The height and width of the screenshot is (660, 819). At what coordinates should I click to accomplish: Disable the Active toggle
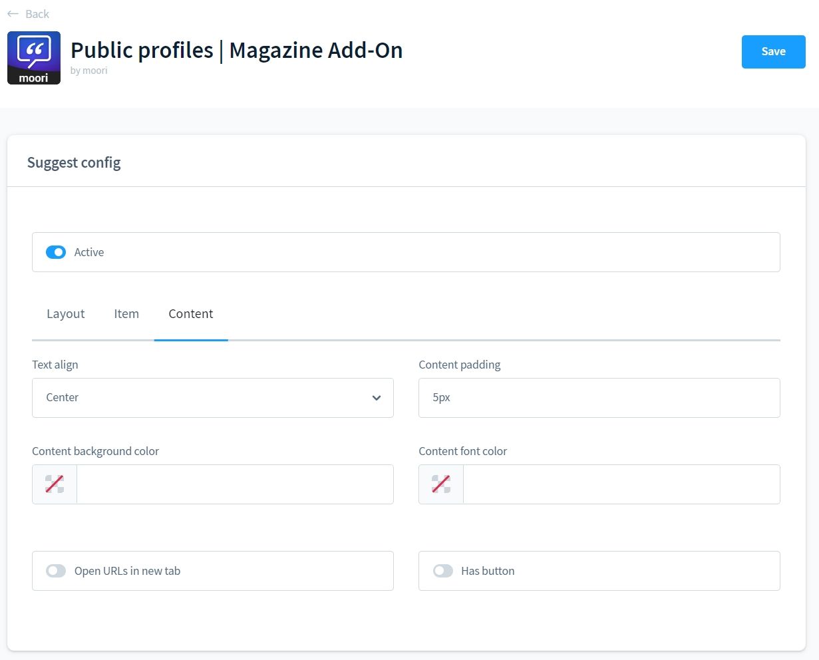click(56, 252)
